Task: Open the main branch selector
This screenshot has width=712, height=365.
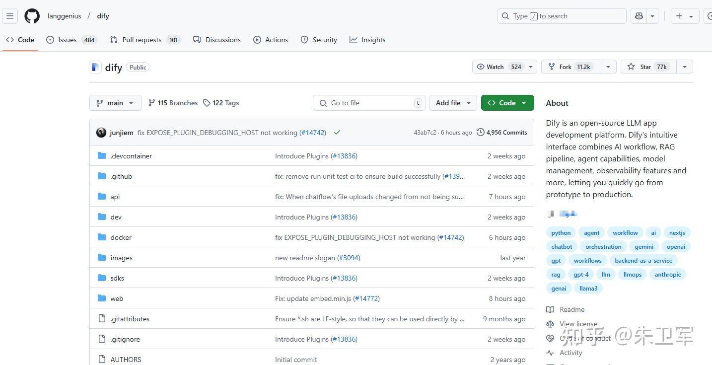Action: 115,103
